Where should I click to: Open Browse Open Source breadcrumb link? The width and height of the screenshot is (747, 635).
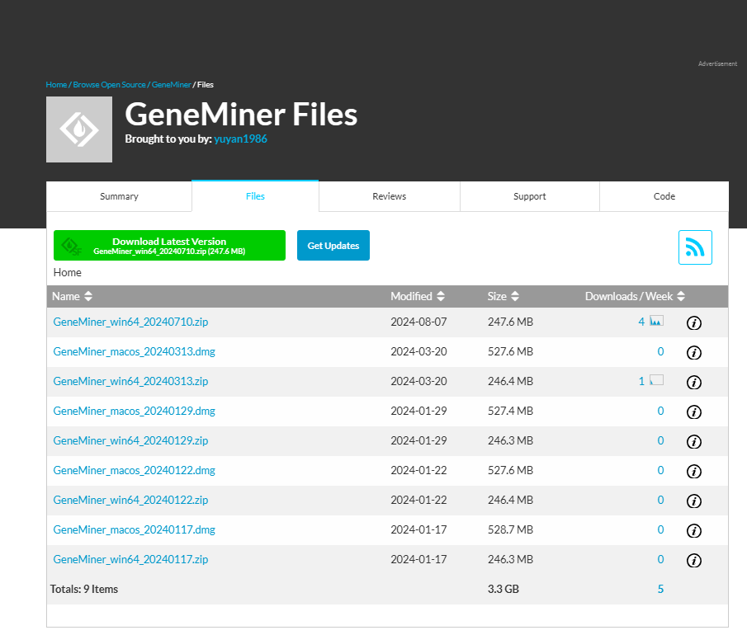[x=109, y=85]
